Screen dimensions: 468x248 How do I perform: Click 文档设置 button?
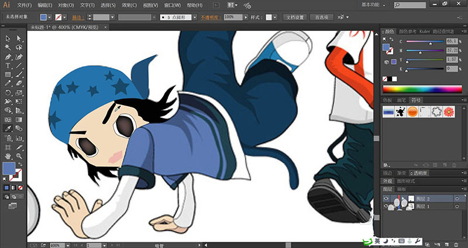tap(295, 18)
